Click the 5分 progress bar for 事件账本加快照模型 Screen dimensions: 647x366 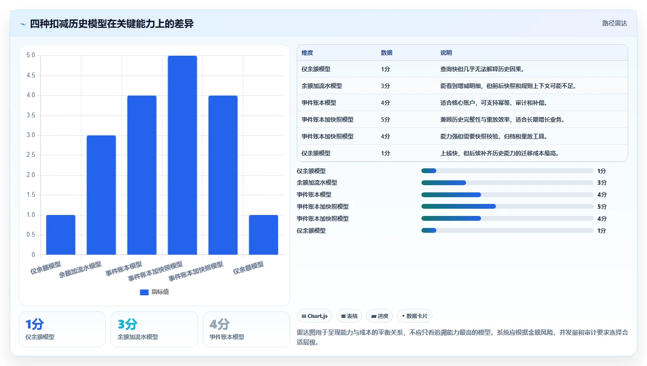(507, 207)
